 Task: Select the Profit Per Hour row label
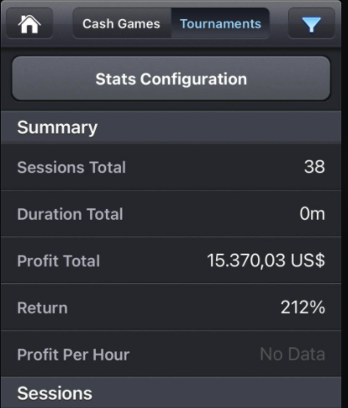pos(73,355)
